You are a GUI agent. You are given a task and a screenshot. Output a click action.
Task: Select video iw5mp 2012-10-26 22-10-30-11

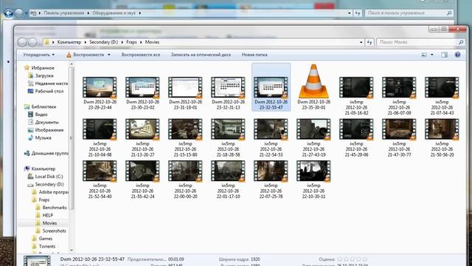tap(313, 179)
